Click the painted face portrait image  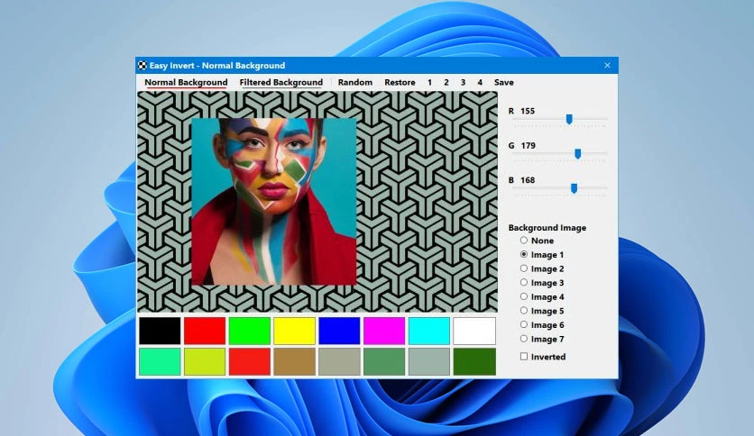click(x=274, y=202)
